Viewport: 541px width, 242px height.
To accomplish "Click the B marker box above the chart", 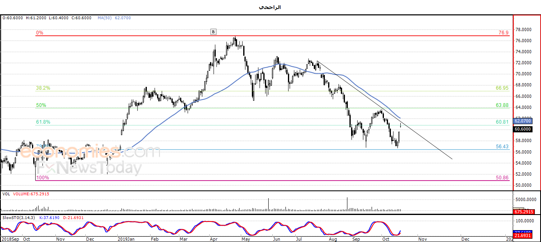I will [213, 32].
